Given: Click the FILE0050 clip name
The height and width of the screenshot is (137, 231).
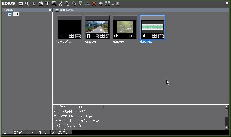Looking at the screenshot, I should [x=118, y=42].
